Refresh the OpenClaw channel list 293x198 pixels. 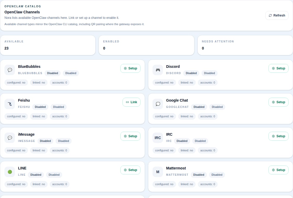point(277,15)
